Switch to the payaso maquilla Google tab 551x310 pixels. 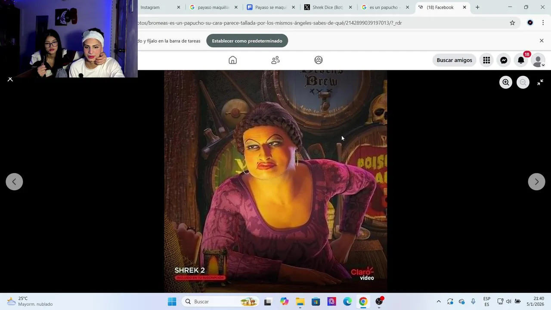tap(214, 7)
